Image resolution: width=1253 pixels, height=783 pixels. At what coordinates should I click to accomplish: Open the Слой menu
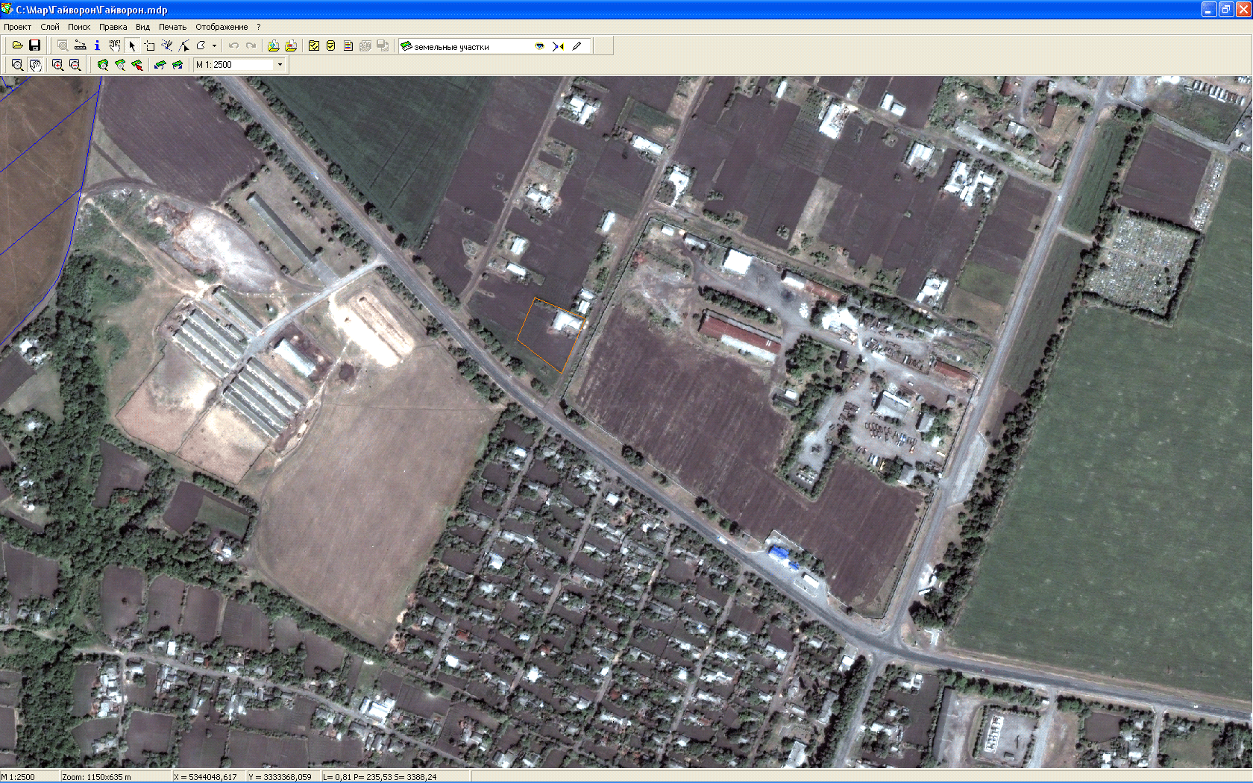(x=50, y=27)
